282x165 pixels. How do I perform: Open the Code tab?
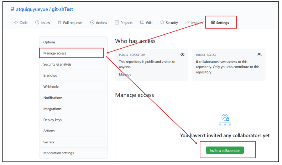pyautogui.click(x=21, y=23)
